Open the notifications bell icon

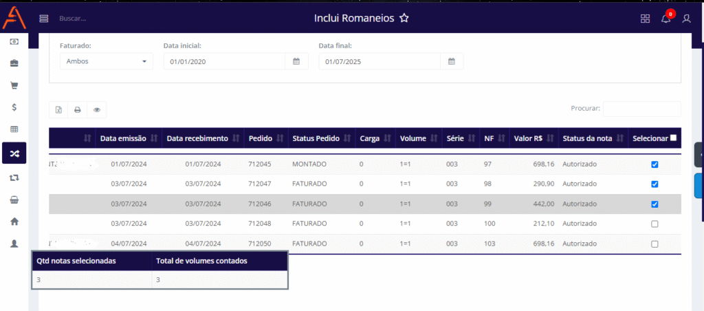click(x=665, y=19)
